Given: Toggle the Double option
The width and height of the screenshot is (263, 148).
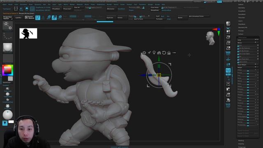Looking at the screenshot, I should click(x=168, y=16).
